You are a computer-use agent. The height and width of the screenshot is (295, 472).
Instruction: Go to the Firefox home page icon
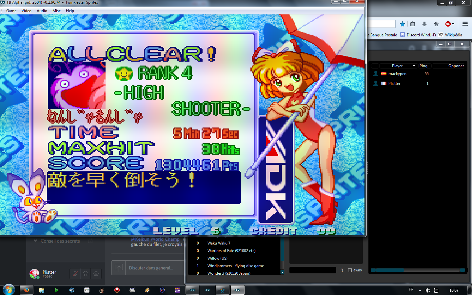pos(436,24)
